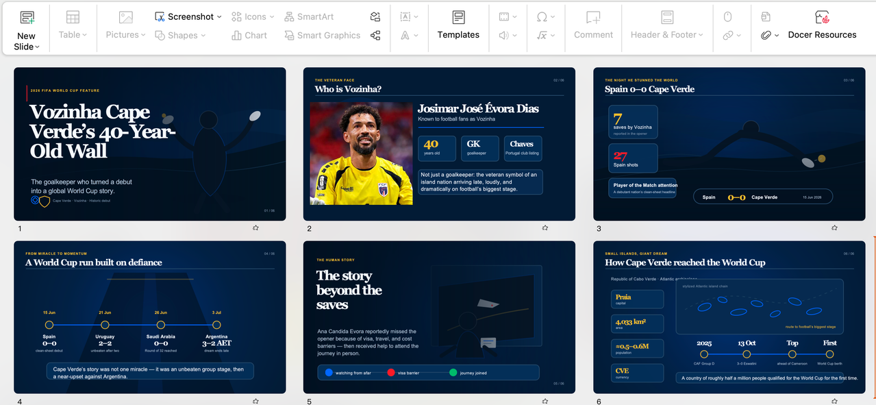Select slide 6 How Cape Verde reached thumbnail

coord(729,317)
